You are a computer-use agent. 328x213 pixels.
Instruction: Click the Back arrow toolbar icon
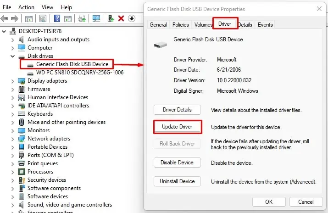coord(4,19)
